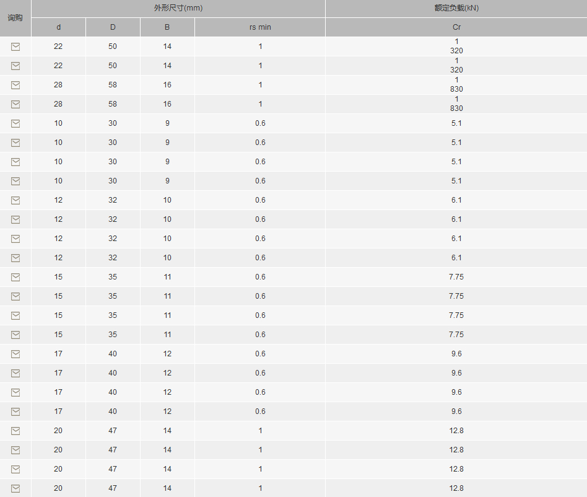The width and height of the screenshot is (587, 497).
Task: Click the 'Cr' load rating header
Action: (456, 27)
